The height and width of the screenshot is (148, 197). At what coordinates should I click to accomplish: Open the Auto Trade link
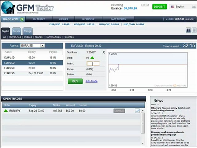pyautogui.click(x=91, y=81)
